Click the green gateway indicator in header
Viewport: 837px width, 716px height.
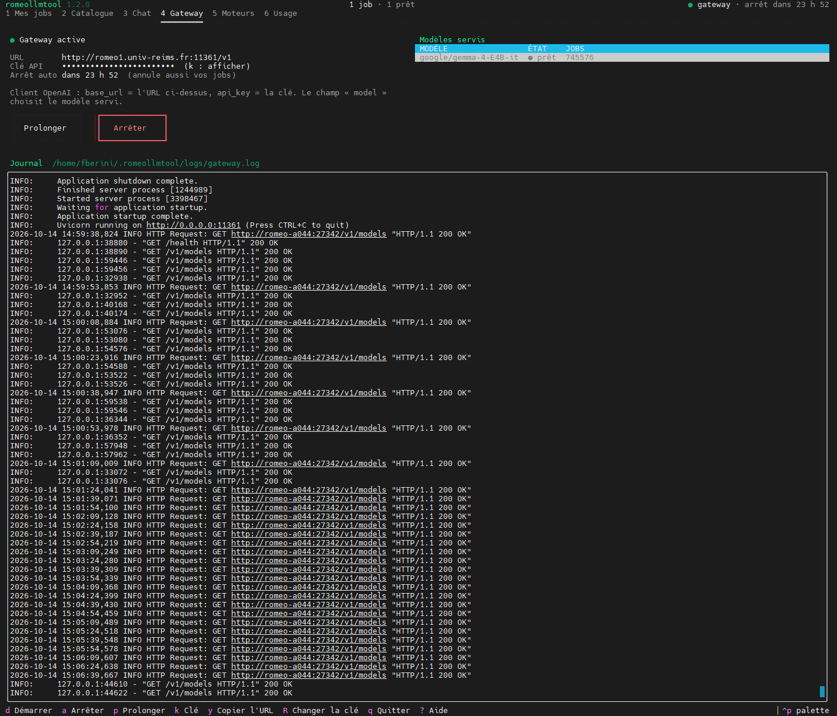pos(690,5)
